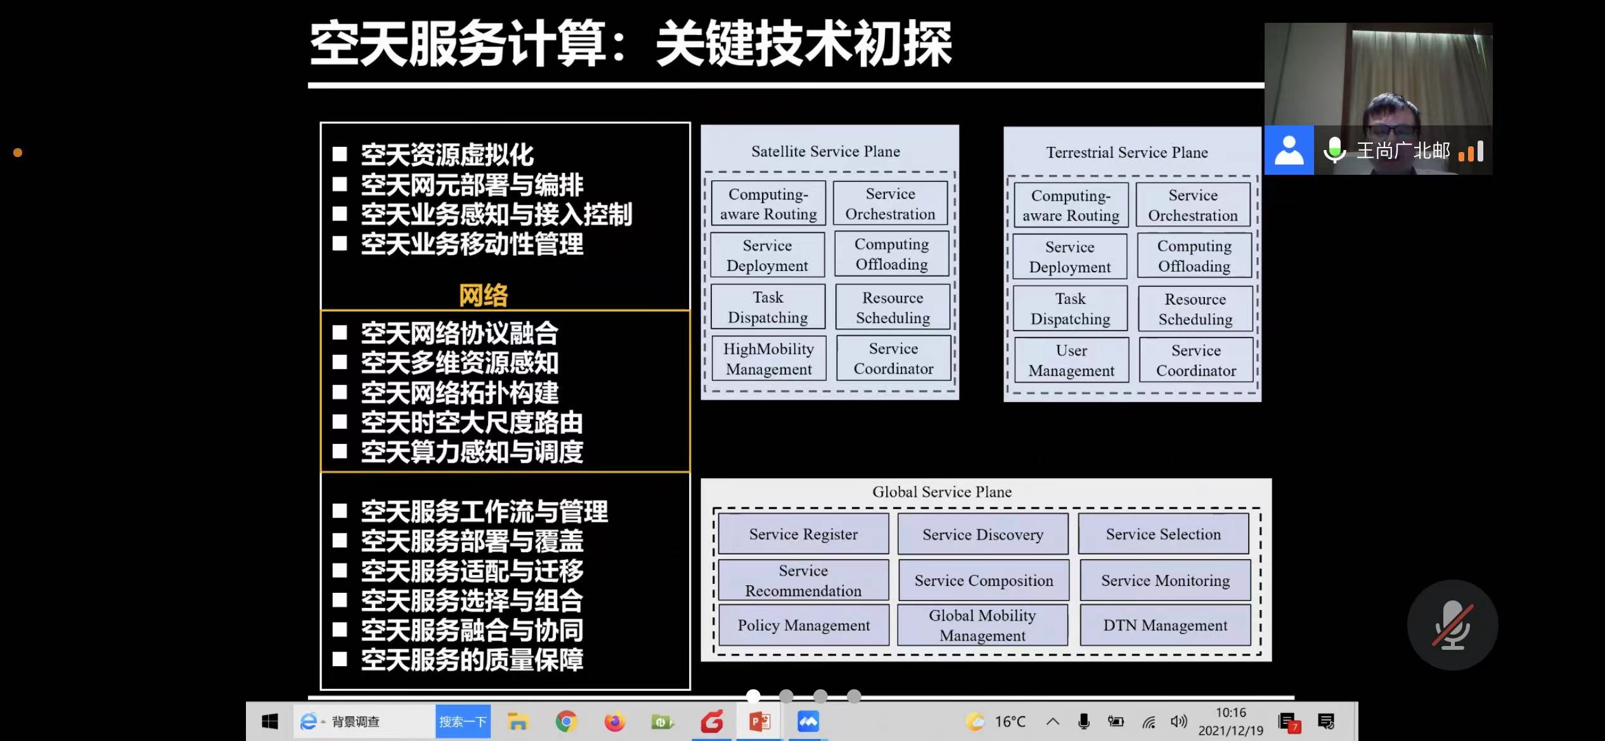1605x741 pixels.
Task: Toggle system tray microphone icon
Action: tap(1084, 721)
